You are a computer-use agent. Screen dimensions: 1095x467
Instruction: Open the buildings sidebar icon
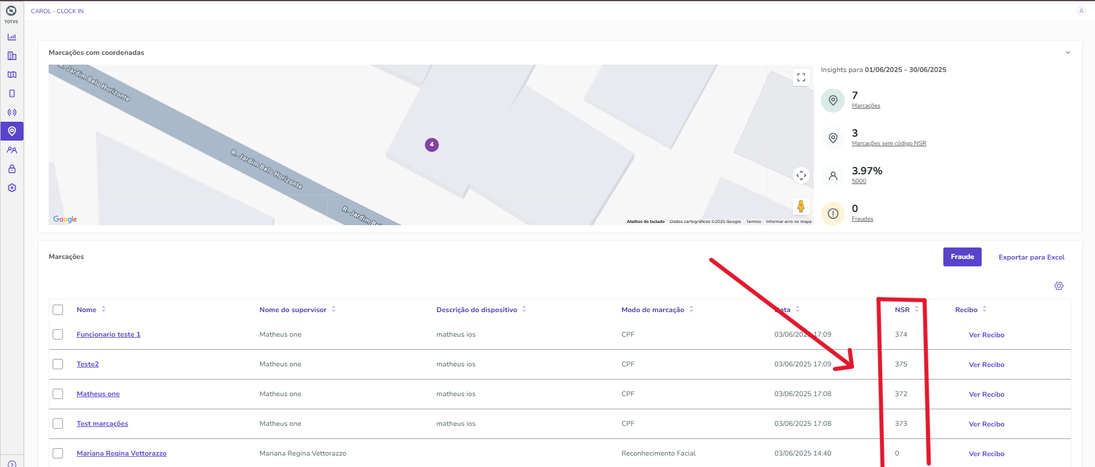coord(11,56)
